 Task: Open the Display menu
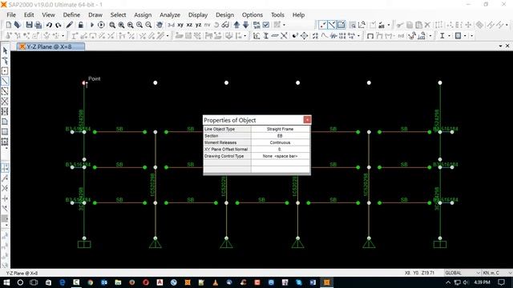pos(198,14)
